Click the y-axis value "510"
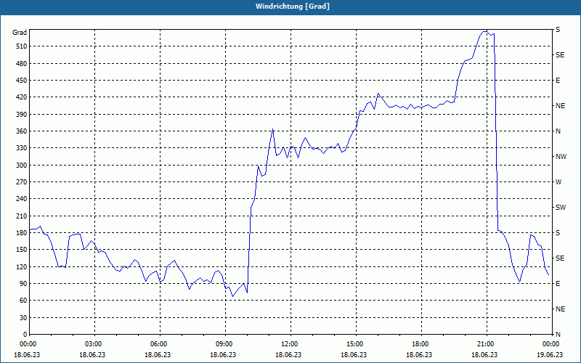The image size is (581, 363). click(22, 46)
